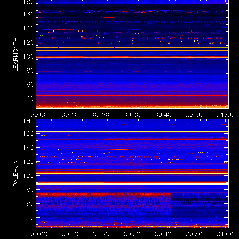239x239 pixels.
Task: Click inside the Learmonth spectrogram plot
Action: (132, 54)
